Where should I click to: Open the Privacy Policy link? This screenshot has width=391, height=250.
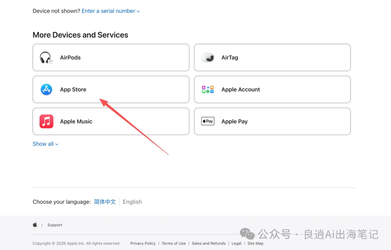coord(143,243)
